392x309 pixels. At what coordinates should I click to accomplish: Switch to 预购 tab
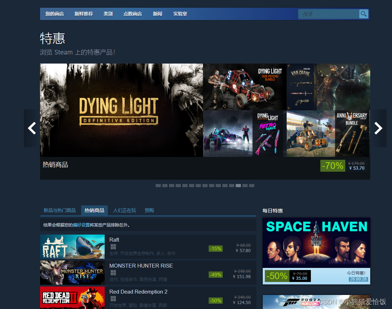tap(149, 210)
